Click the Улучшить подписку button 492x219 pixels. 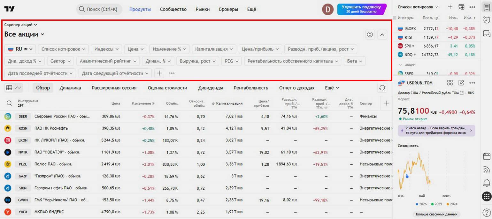[x=361, y=9]
